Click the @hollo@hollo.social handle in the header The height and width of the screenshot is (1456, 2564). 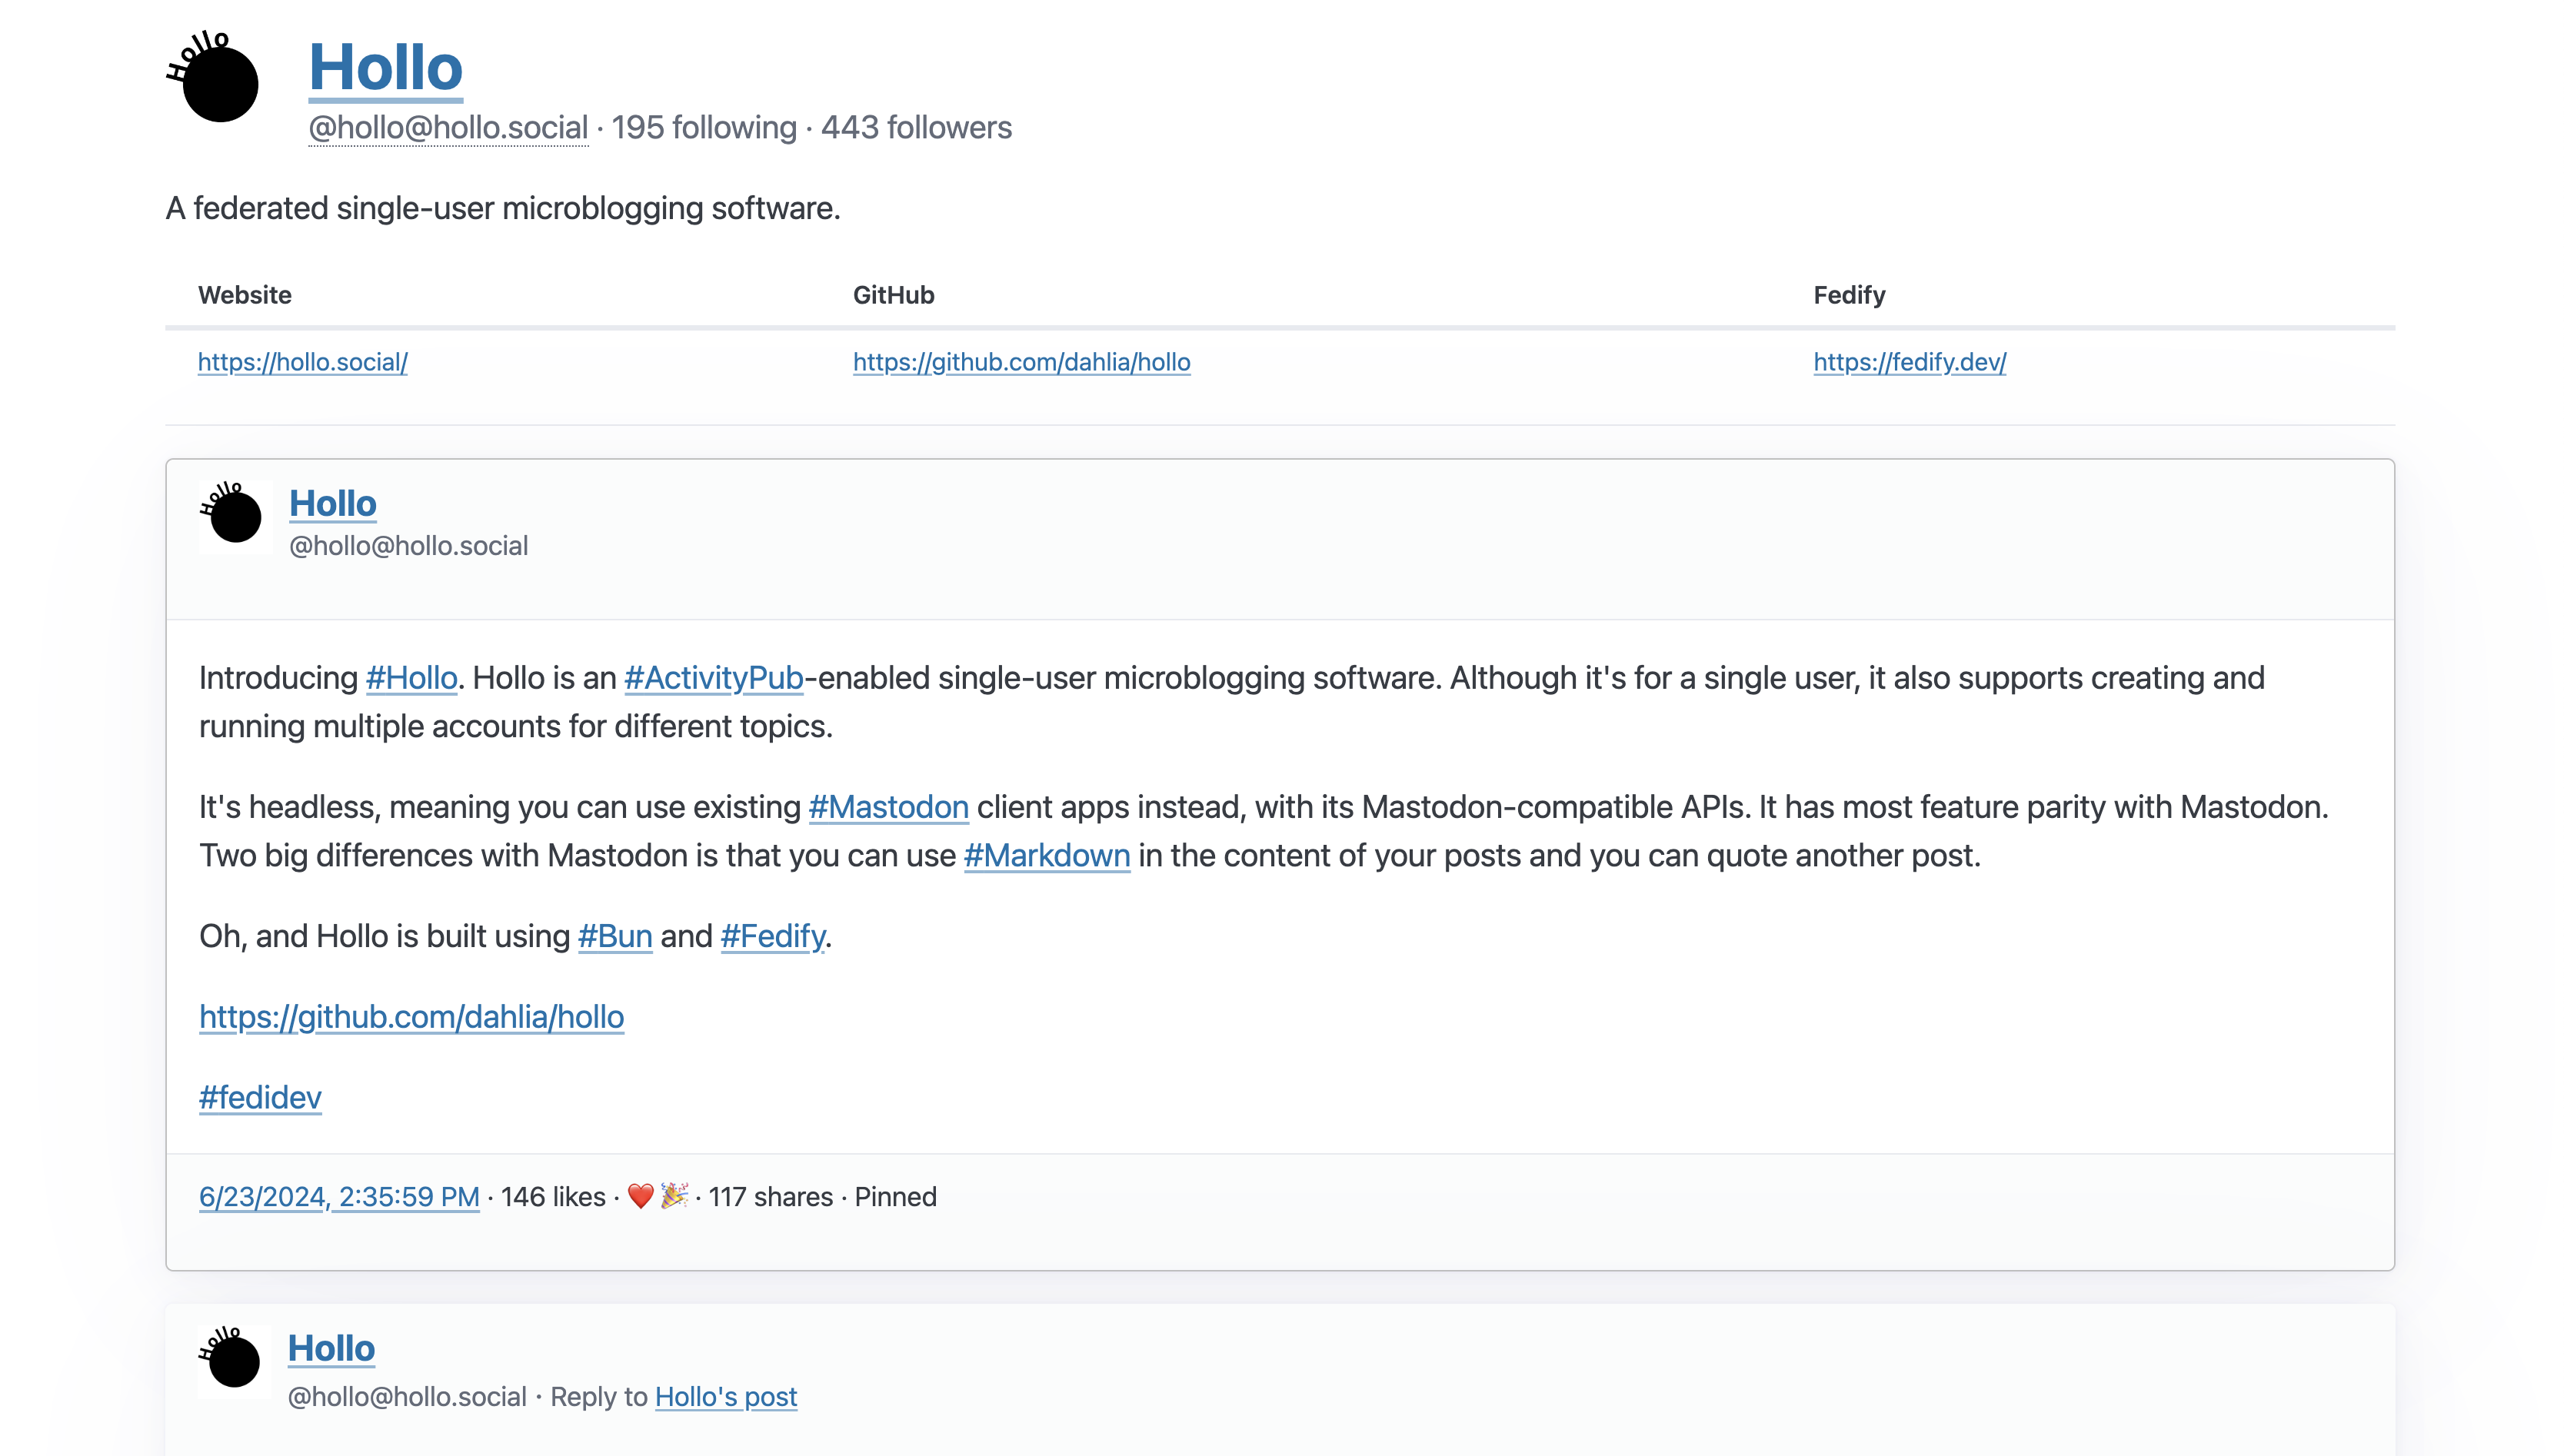[x=448, y=128]
